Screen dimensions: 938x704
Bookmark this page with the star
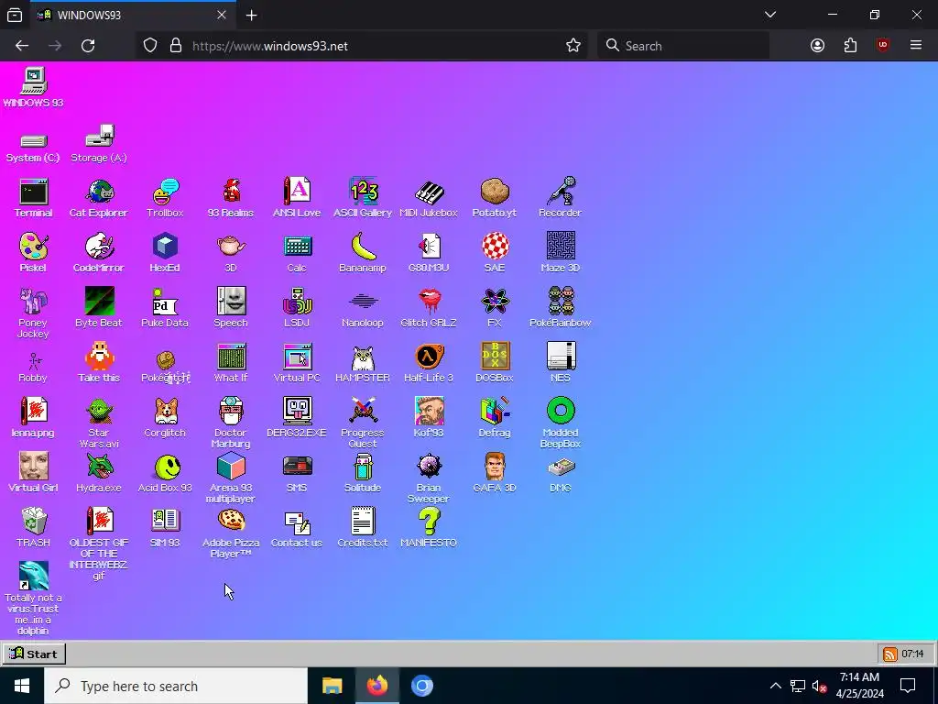pyautogui.click(x=573, y=46)
